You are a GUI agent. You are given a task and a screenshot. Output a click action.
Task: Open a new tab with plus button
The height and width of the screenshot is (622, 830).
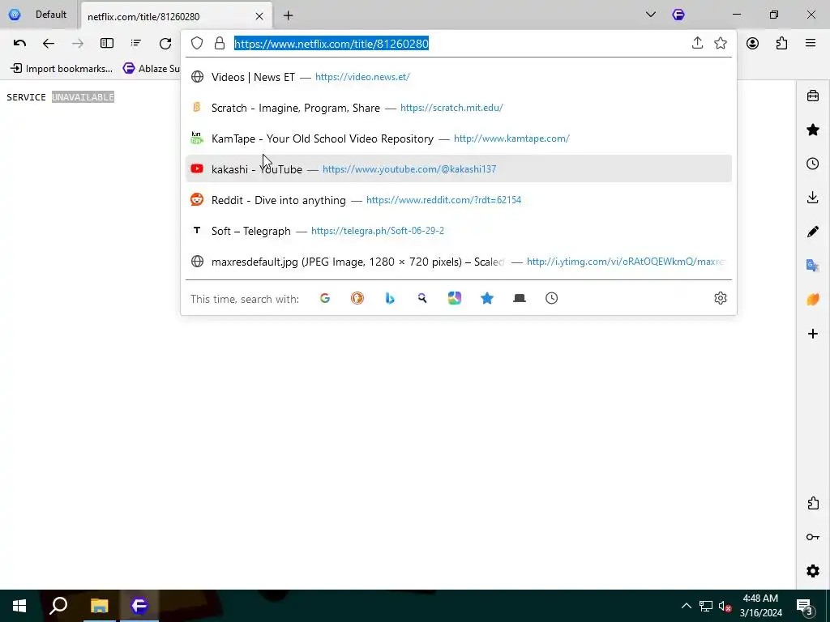coord(288,16)
